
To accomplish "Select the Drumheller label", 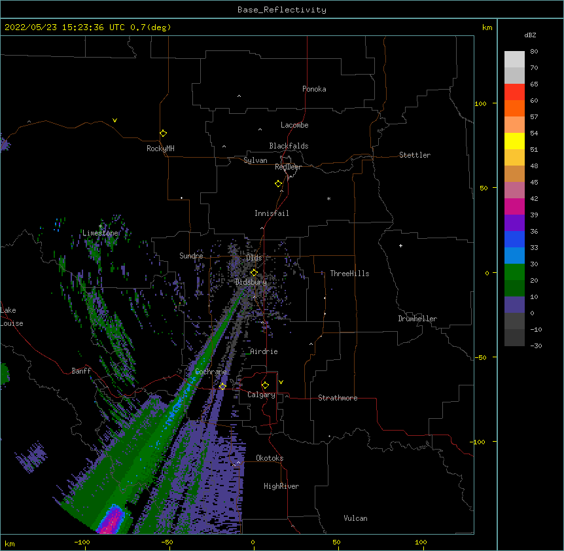I will coord(417,319).
